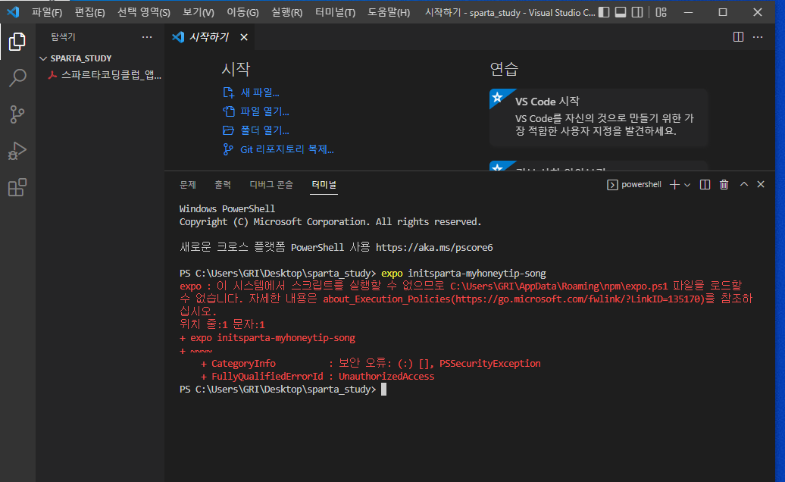Click 파일 열기... link
This screenshot has width=785, height=482.
pyautogui.click(x=265, y=111)
